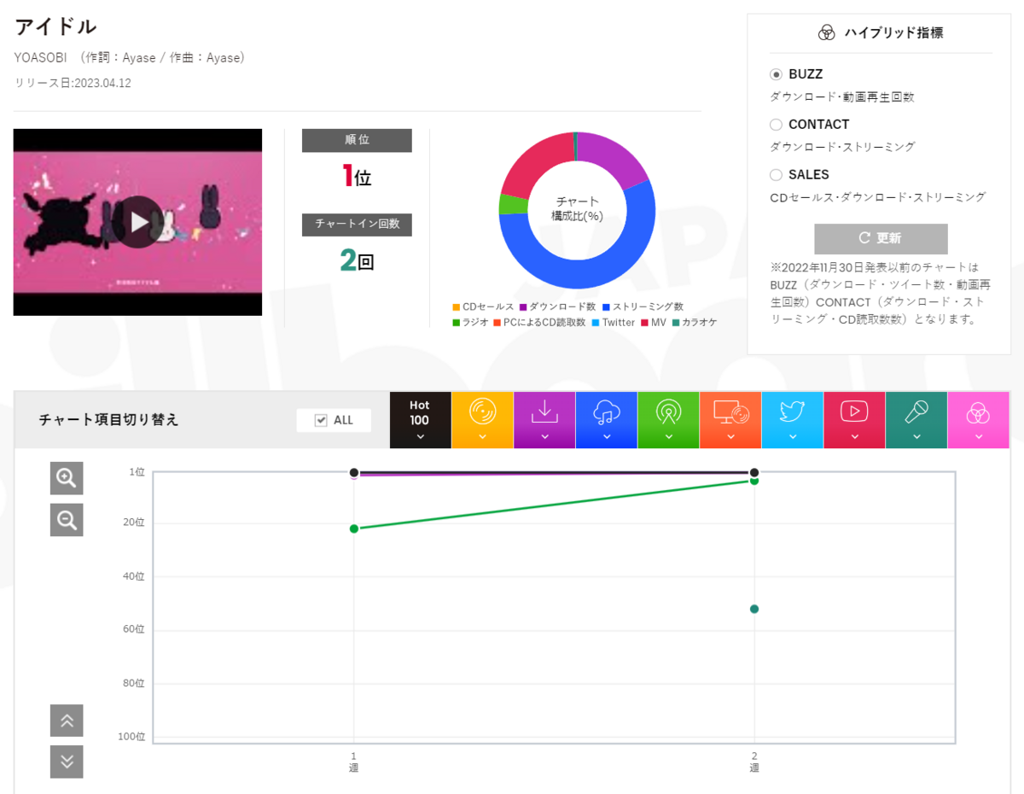
Task: Expand the streaming tab chevron
Action: pyautogui.click(x=607, y=437)
